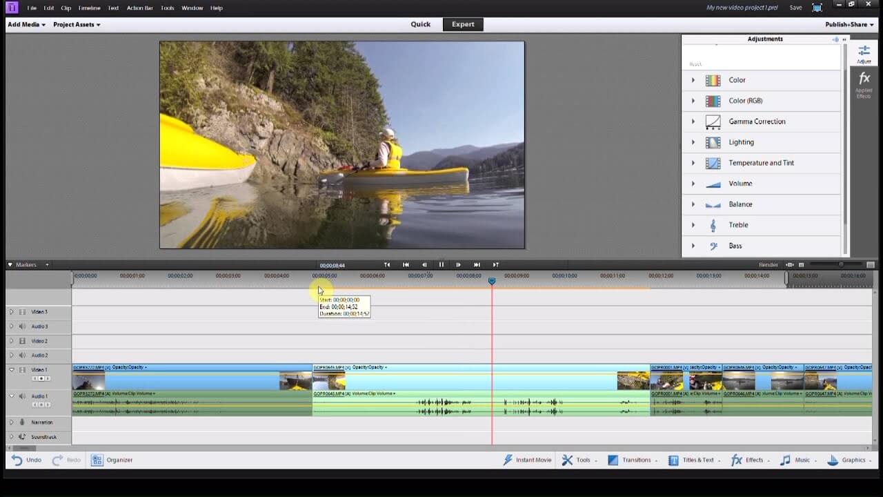Open the Effects fx icon in action bar
Viewport: 883px width, 497px height.
tap(736, 460)
